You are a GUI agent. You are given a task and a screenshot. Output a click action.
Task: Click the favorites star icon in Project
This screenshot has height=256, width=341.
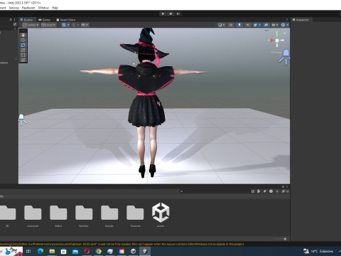point(277,191)
